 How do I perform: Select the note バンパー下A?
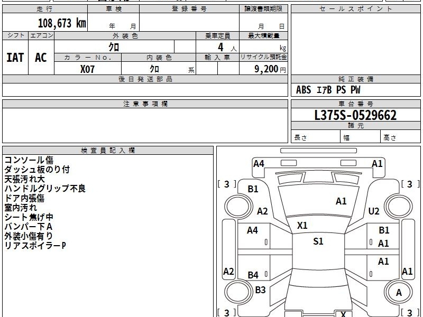(x=29, y=227)
